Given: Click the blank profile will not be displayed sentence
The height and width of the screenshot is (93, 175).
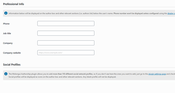Looking at the screenshot, I should click(x=99, y=77).
